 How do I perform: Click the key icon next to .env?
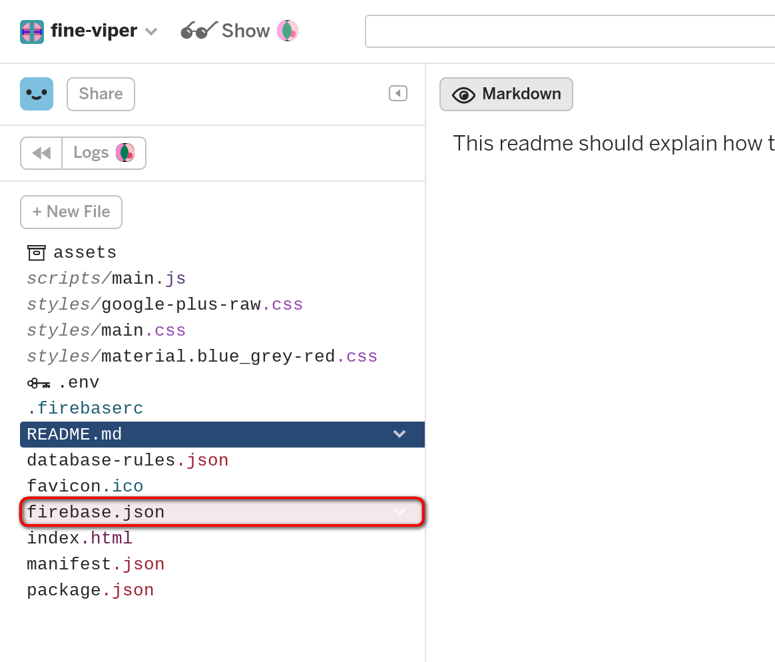point(36,382)
